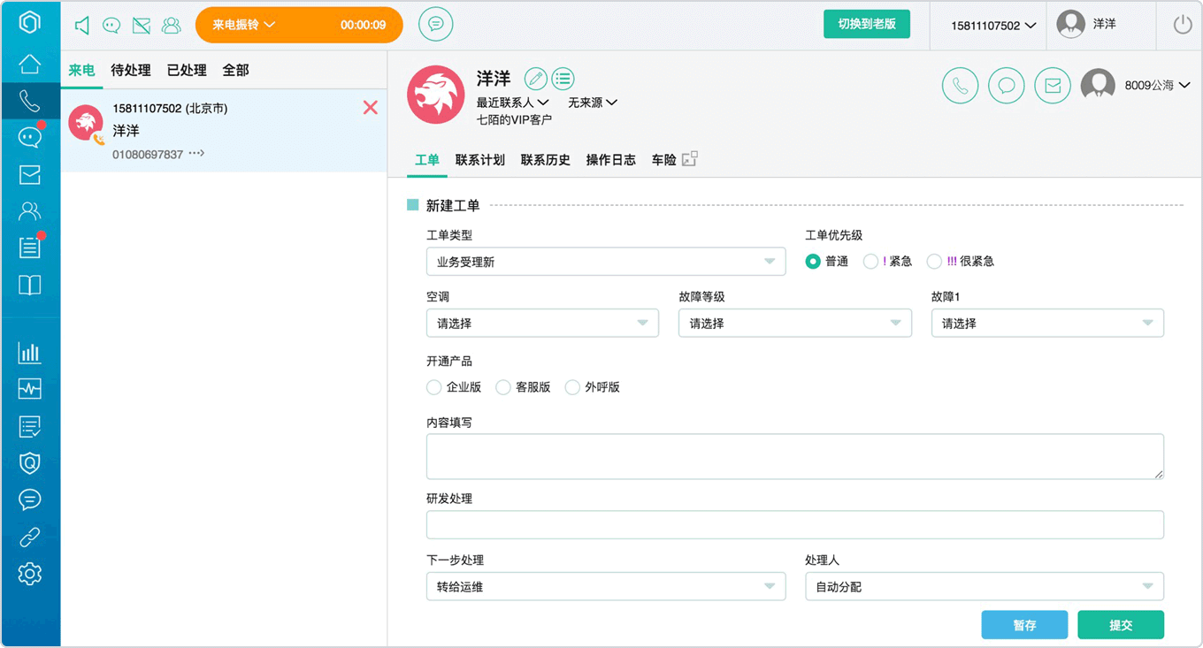Switch to the 待处理 tab
This screenshot has width=1203, height=648.
coord(130,70)
